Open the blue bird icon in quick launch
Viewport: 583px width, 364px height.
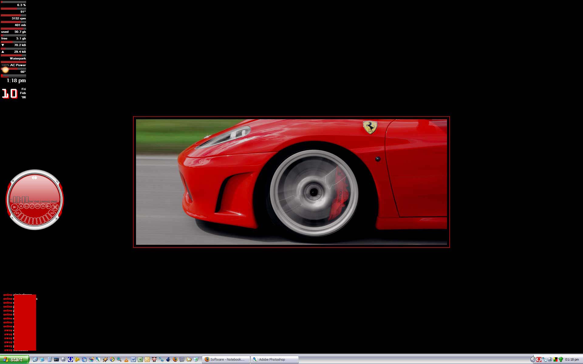pyautogui.click(x=168, y=359)
